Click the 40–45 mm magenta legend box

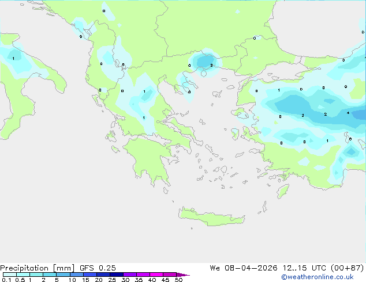click(156, 275)
